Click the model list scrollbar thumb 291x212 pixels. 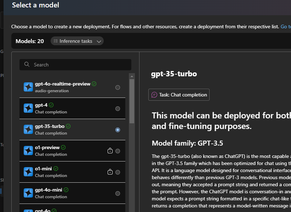tap(132, 101)
